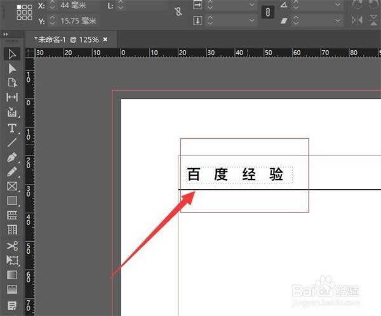The width and height of the screenshot is (381, 316).
Task: Step the shear angle value
Action: click(296, 21)
